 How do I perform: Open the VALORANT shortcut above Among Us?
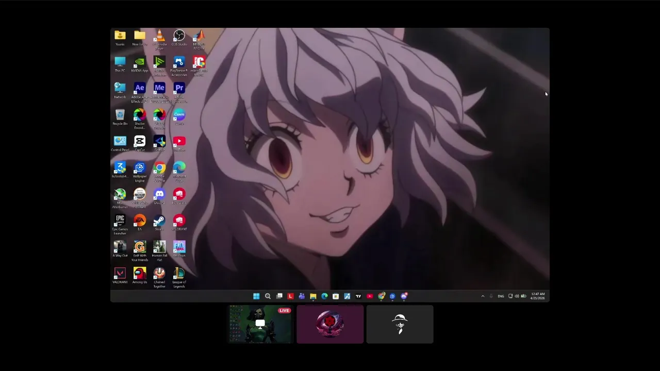tap(120, 275)
